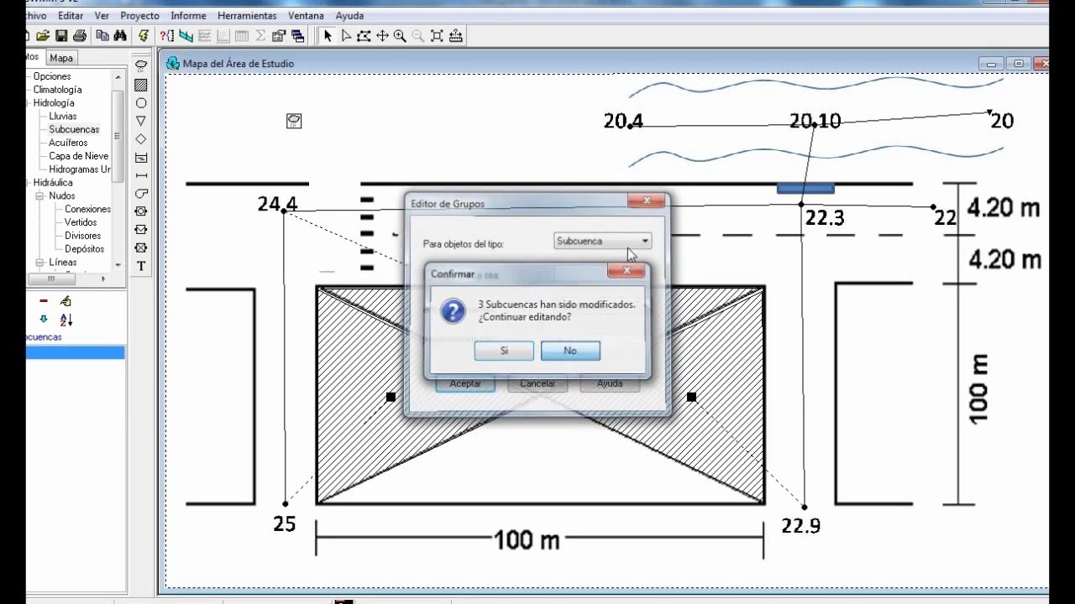Viewport: 1075px width, 604px height.
Task: Open the map query tool icon
Action: (167, 36)
